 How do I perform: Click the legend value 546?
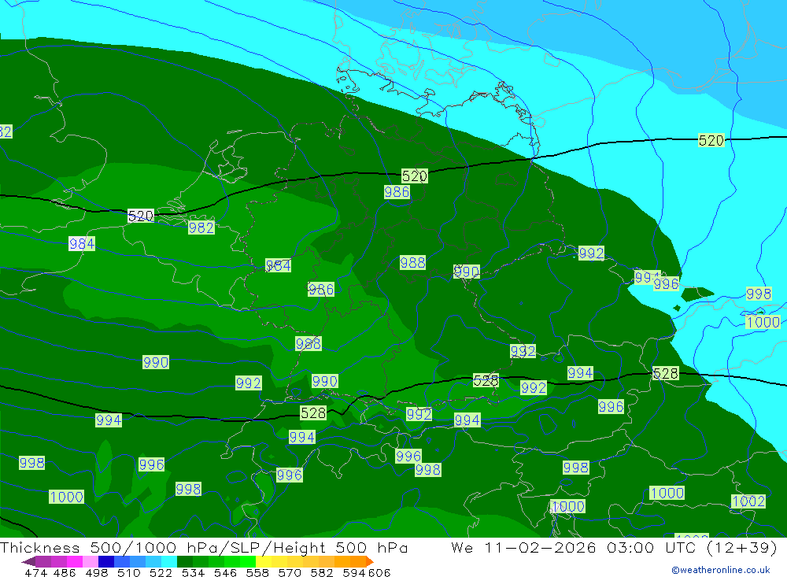coord(225,573)
